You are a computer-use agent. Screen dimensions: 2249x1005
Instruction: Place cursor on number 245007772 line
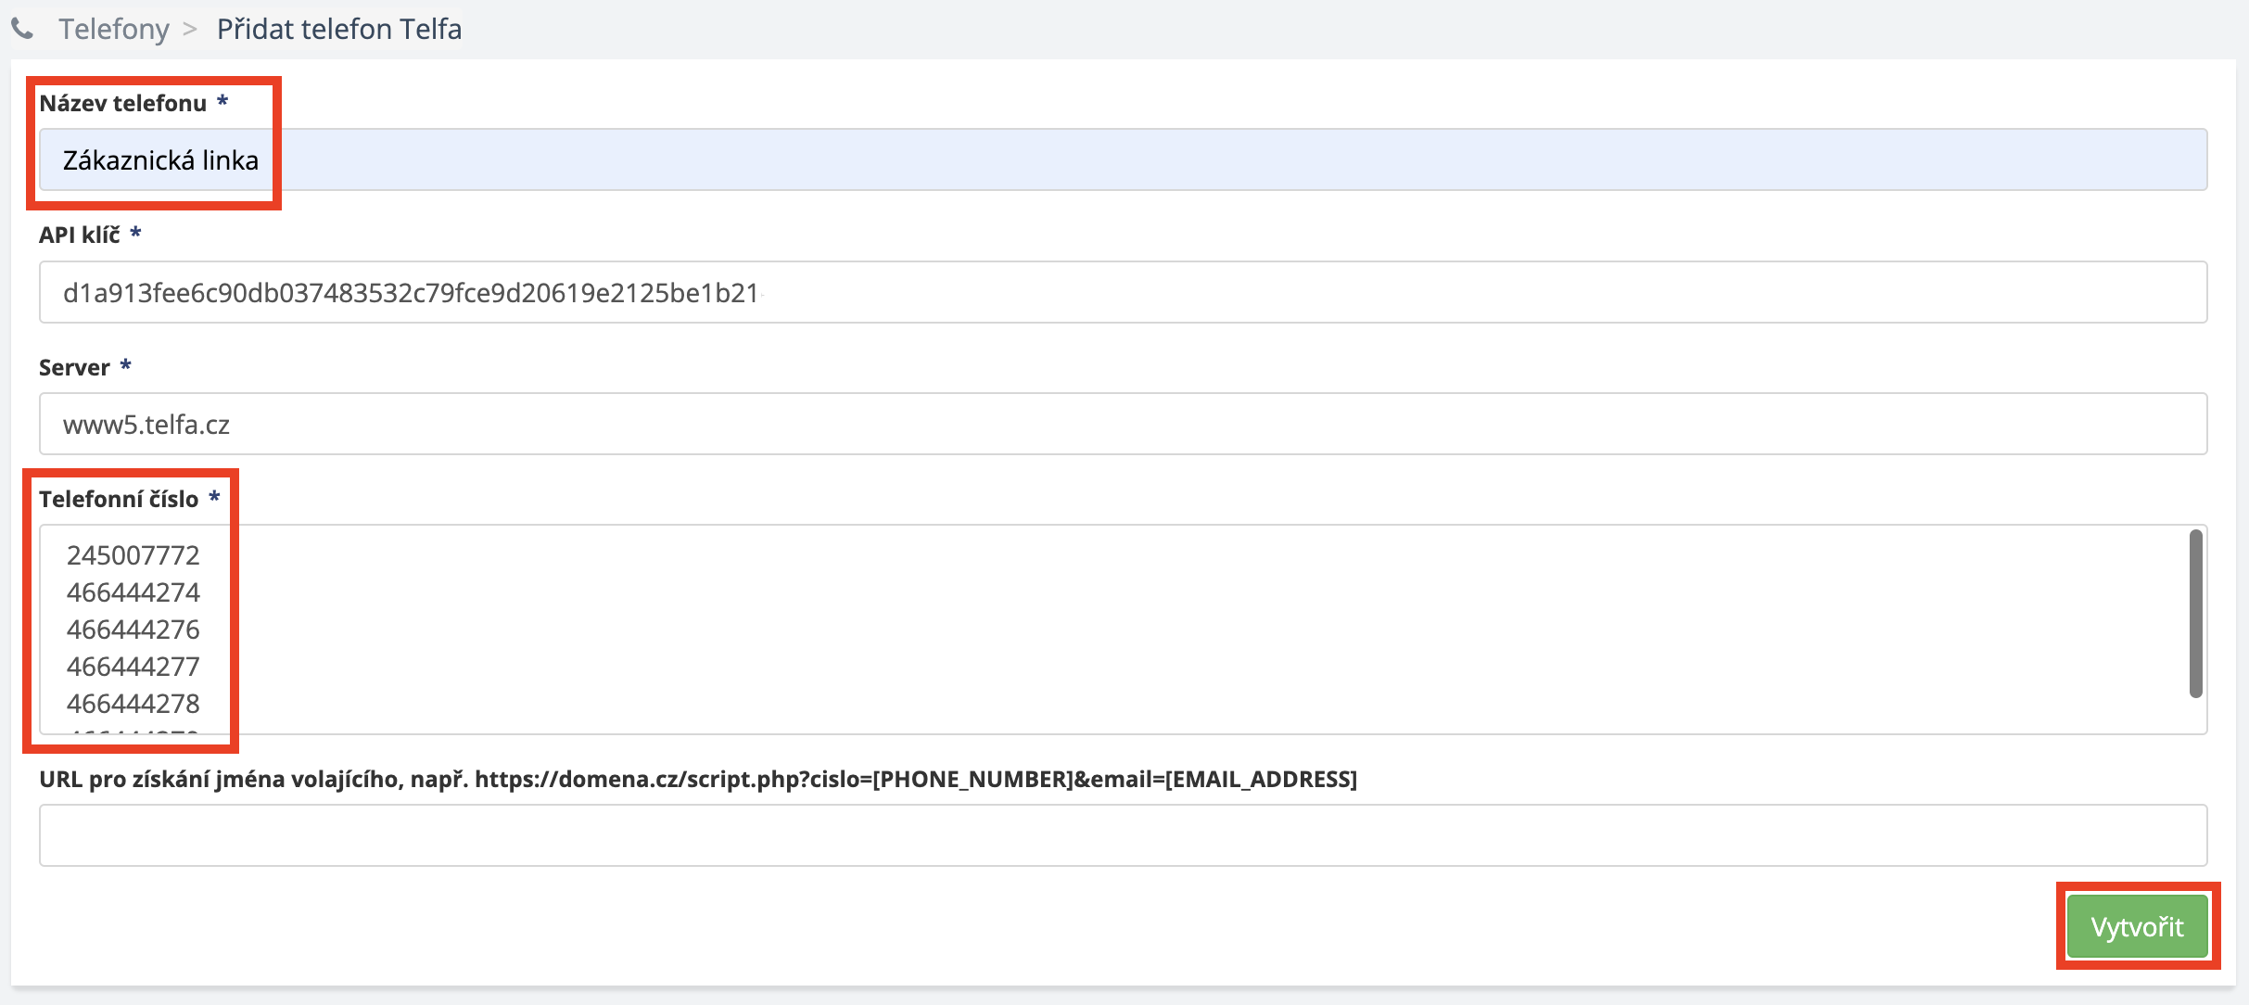(x=133, y=555)
